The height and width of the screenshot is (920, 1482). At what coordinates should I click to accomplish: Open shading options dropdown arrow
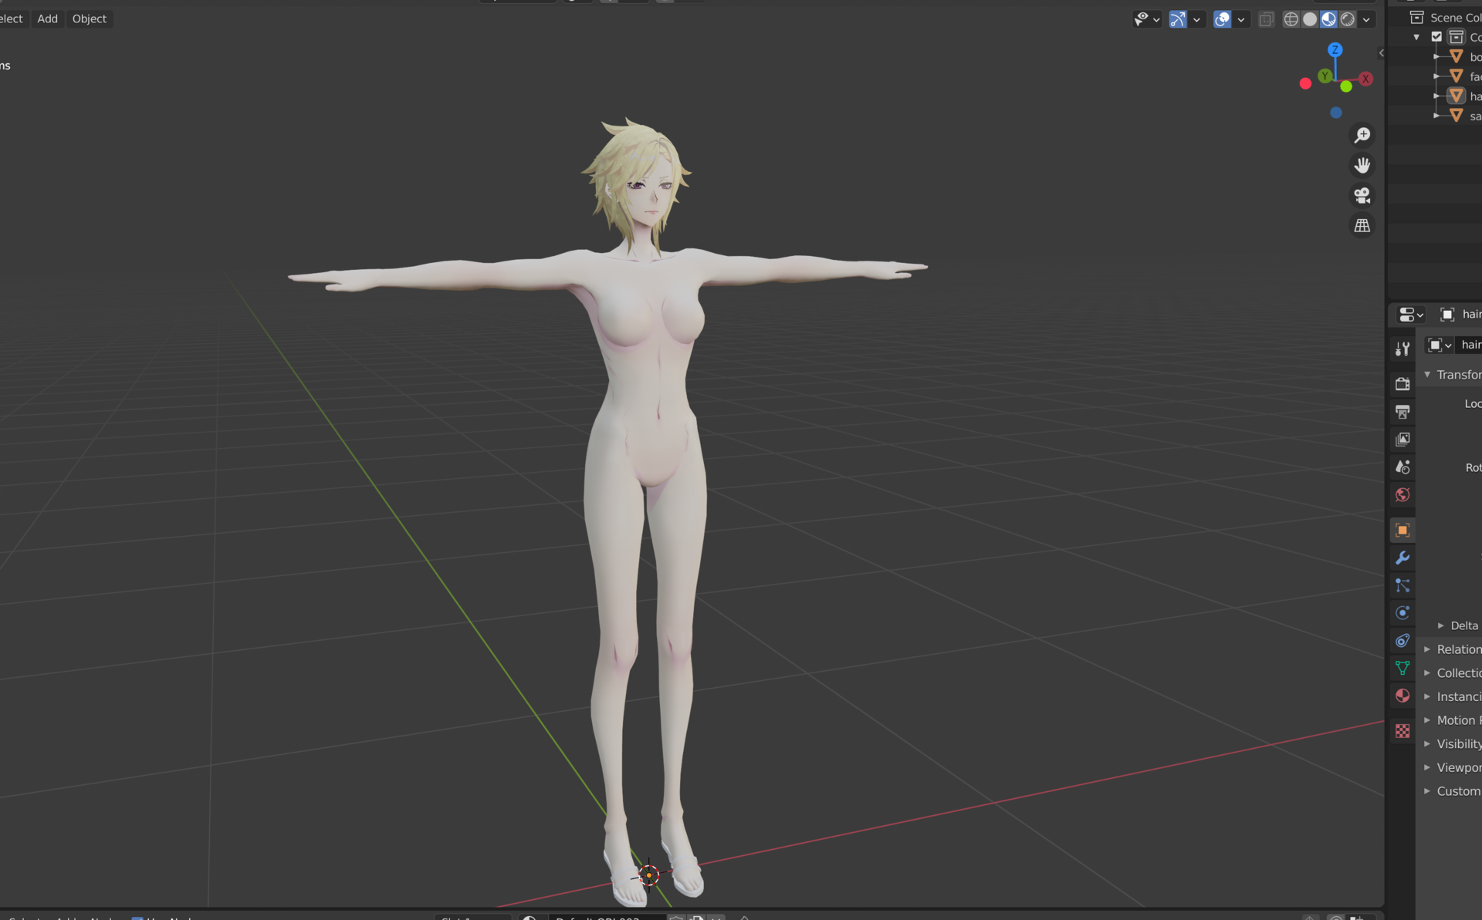1366,20
